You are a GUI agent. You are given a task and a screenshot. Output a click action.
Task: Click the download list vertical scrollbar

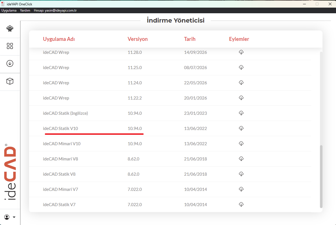[x=321, y=177]
